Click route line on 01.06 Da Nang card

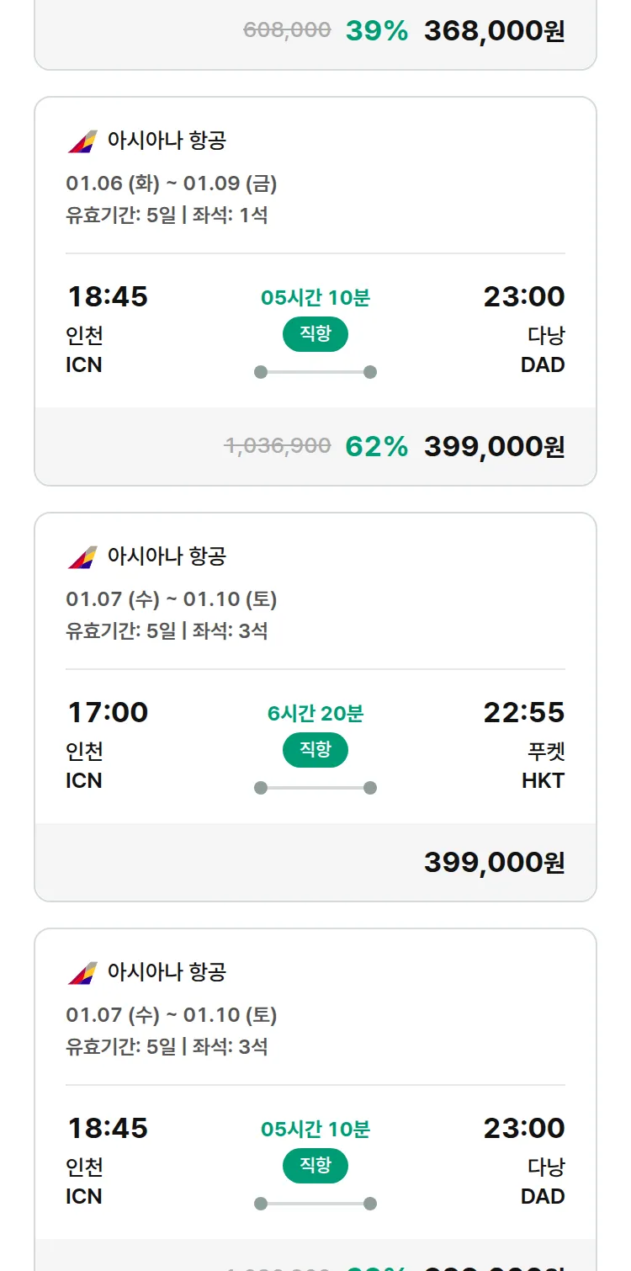pos(315,372)
